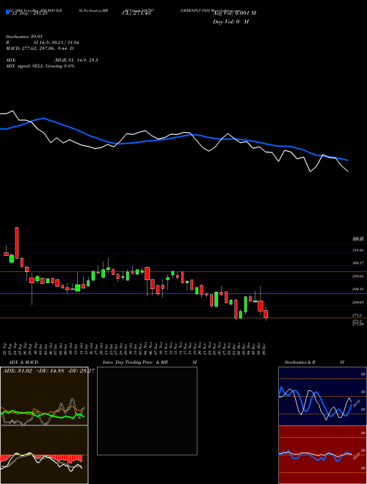The height and width of the screenshot is (484, 367).
Task: Click the '(MGR) 31, 14.9, 28.3' ADX values
Action: coord(76,60)
